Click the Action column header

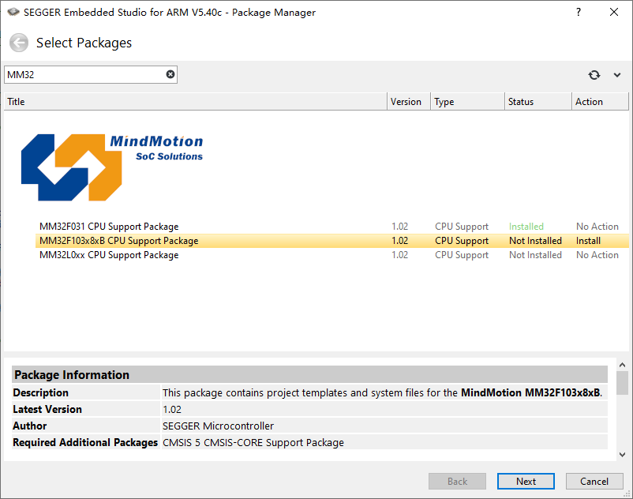(601, 102)
